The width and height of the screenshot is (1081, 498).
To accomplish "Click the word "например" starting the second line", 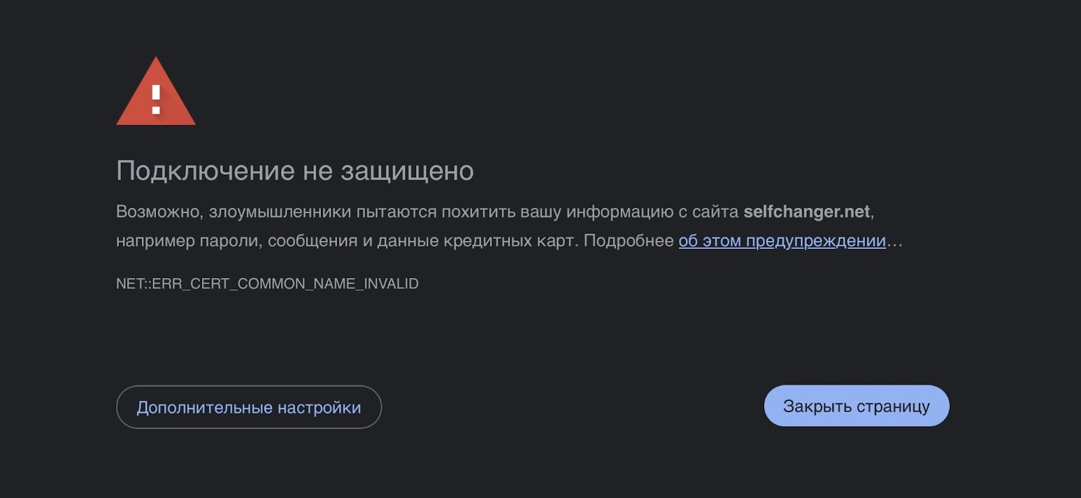I will pos(155,241).
